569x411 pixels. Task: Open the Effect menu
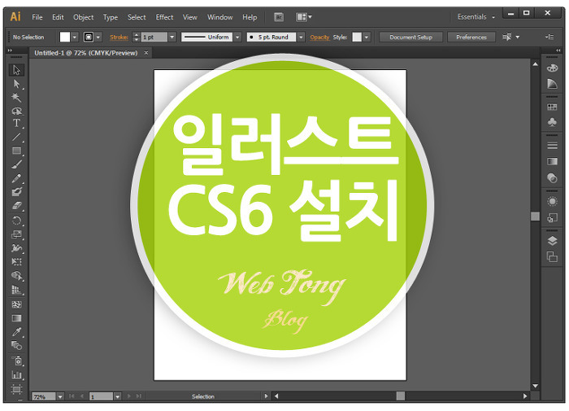[164, 17]
